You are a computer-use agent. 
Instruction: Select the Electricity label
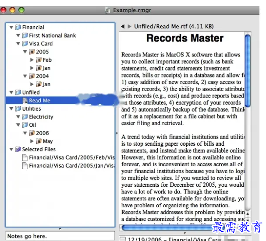tap(41, 117)
